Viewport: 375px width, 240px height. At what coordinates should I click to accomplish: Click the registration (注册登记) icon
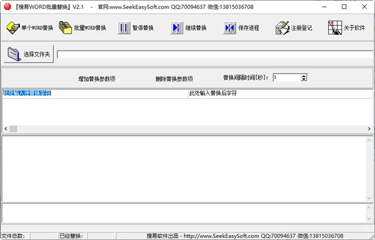point(282,27)
